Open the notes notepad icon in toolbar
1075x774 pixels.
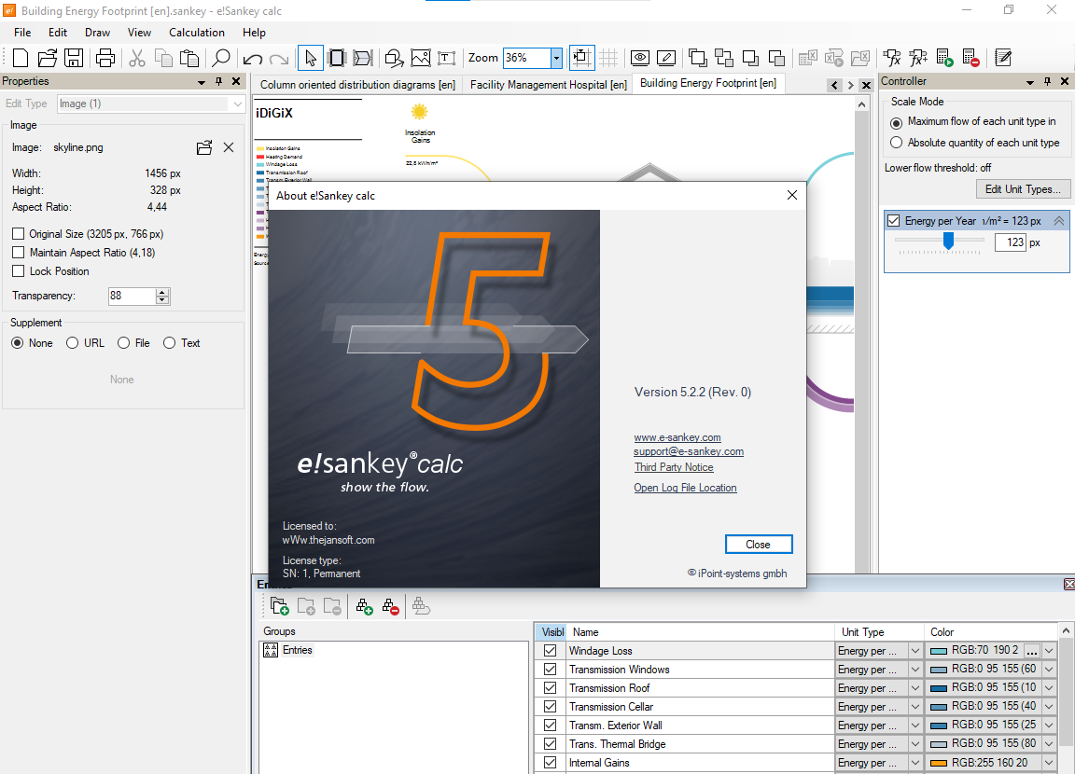tap(1003, 58)
